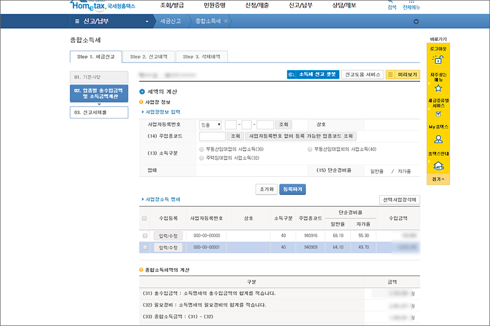This screenshot has height=326, width=490.
Task: Open the 민원증명 top menu
Action: click(215, 5)
